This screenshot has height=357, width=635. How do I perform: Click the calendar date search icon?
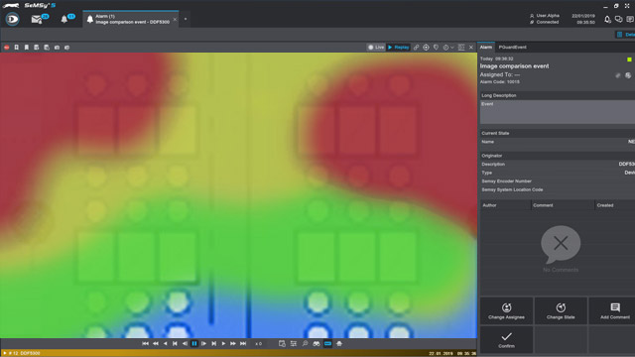click(x=282, y=344)
